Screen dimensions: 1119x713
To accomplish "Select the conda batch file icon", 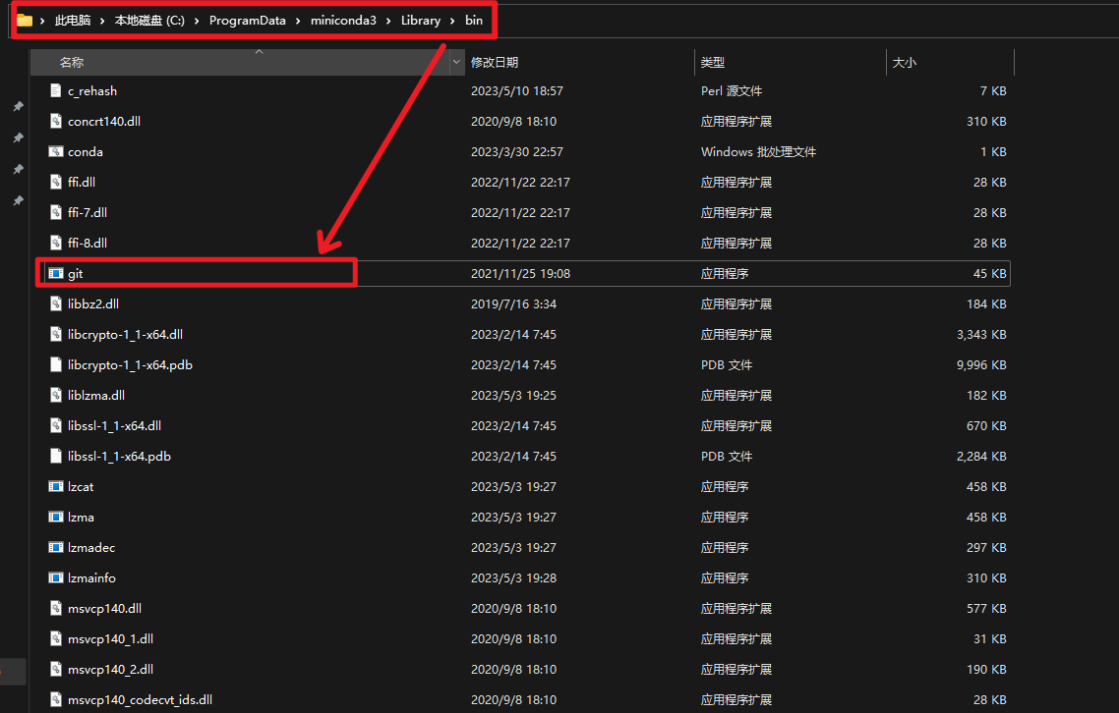I will pyautogui.click(x=56, y=151).
